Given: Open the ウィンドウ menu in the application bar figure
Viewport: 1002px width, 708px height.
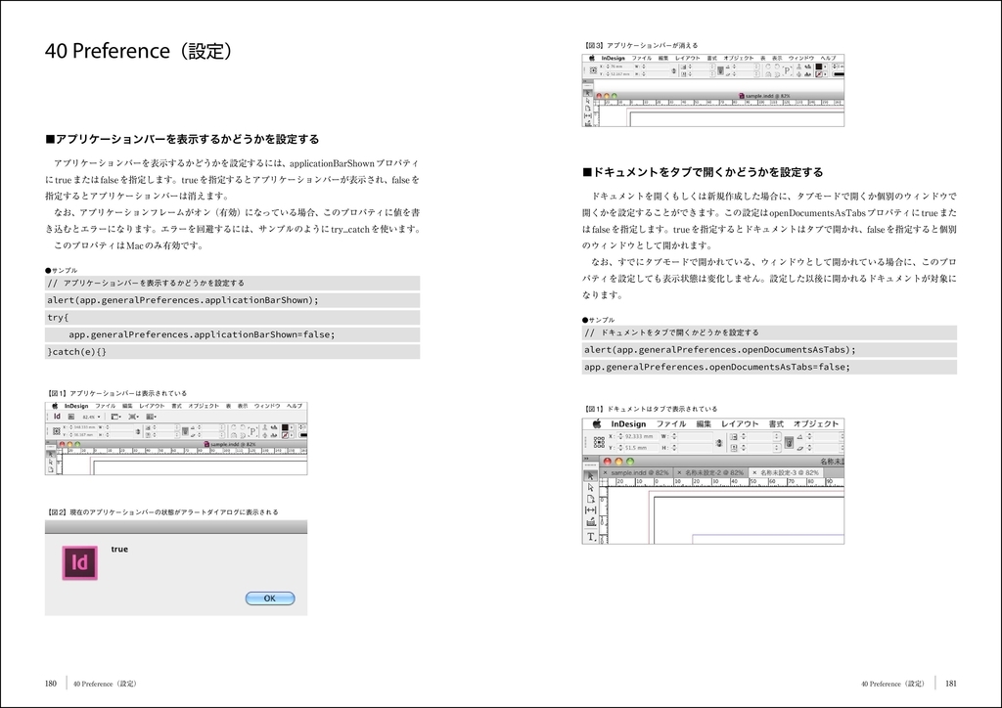Looking at the screenshot, I should tap(267, 406).
